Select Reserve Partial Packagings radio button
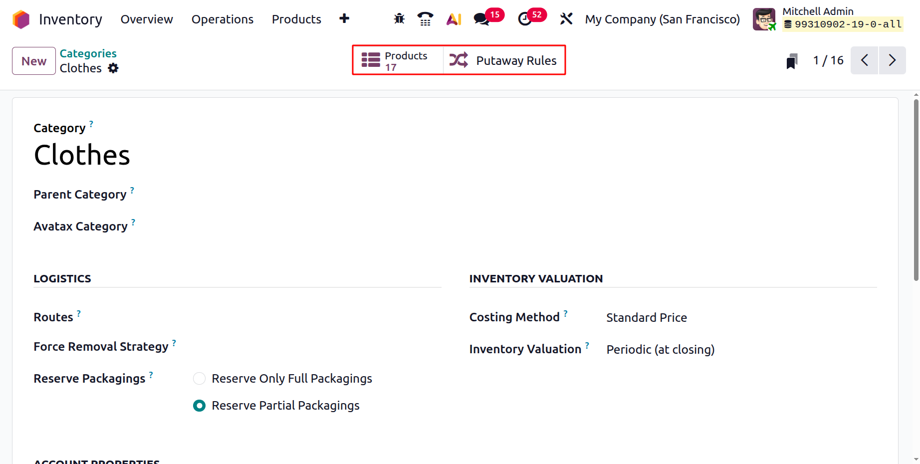 [200, 406]
